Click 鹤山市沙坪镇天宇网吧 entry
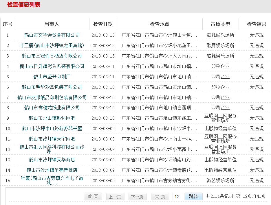Screen dimensions: 271x205 [52, 139]
